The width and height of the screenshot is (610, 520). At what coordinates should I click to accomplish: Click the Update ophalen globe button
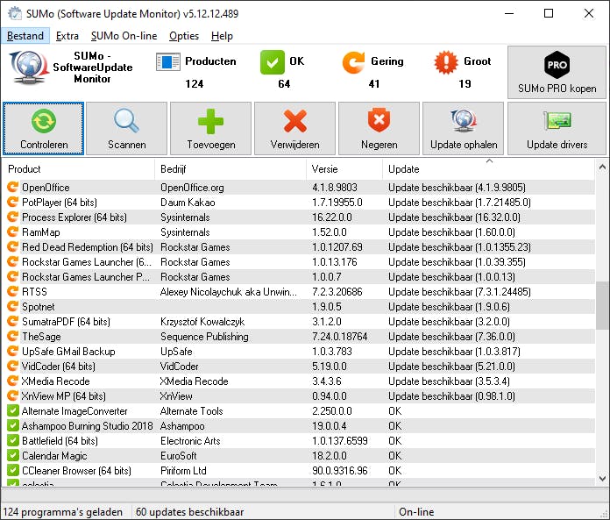tap(464, 128)
